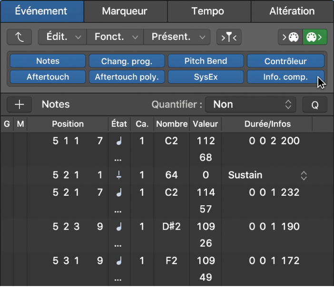The height and width of the screenshot is (287, 334).
Task: Click the hierarchy up arrow button
Action: (20, 37)
